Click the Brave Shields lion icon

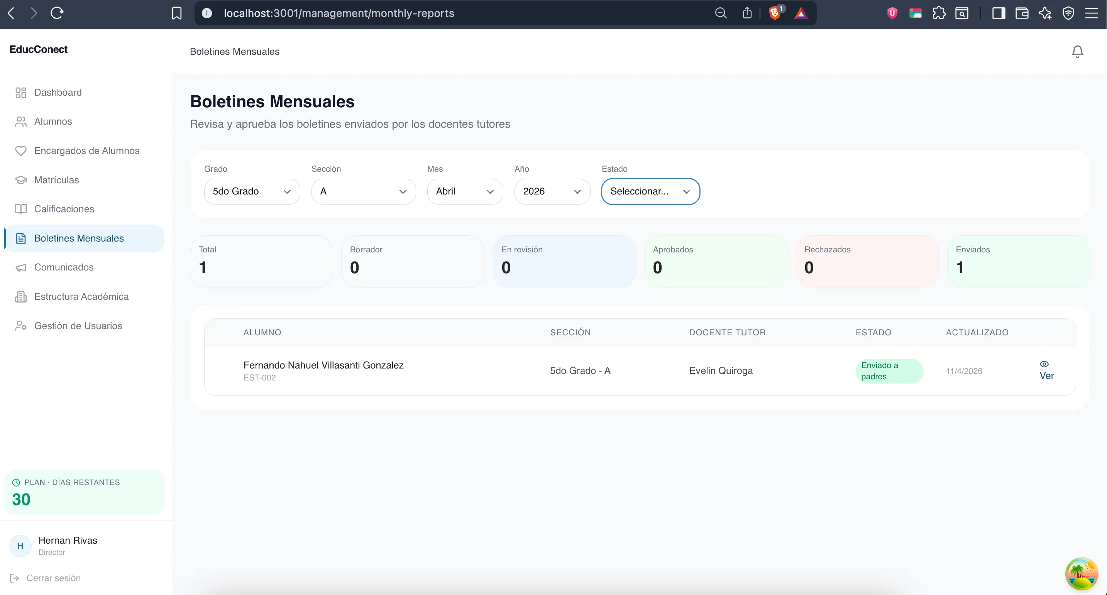tap(774, 14)
